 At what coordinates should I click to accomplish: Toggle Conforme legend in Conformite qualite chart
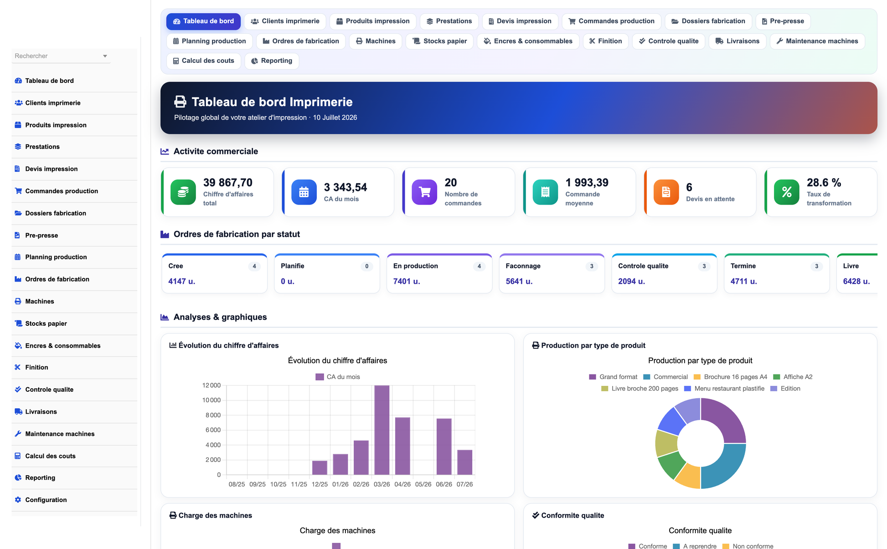(648, 546)
